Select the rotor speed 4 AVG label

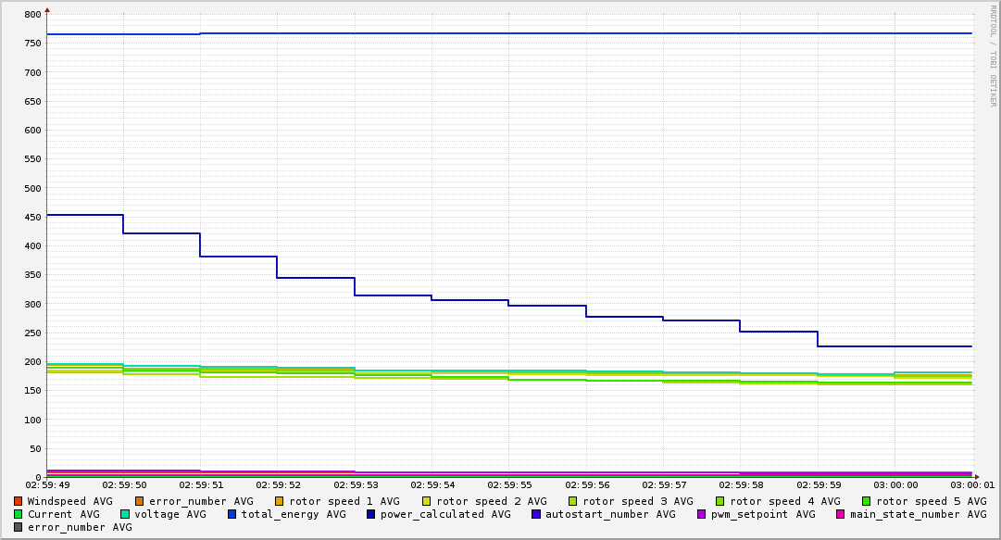[784, 501]
